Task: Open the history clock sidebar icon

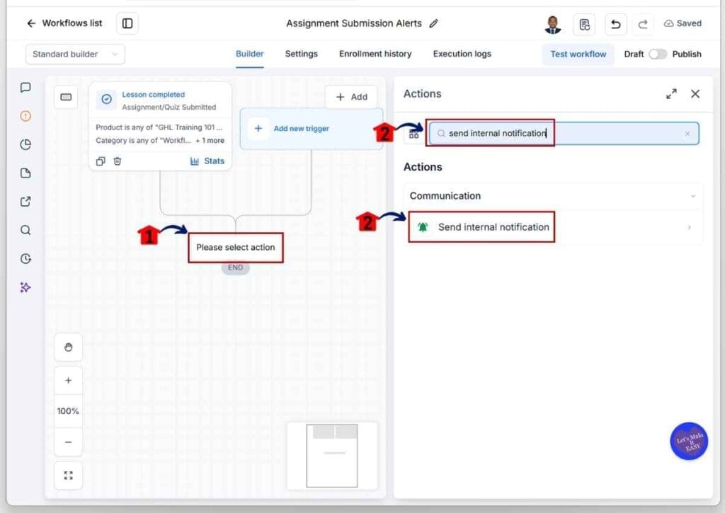Action: pos(26,259)
